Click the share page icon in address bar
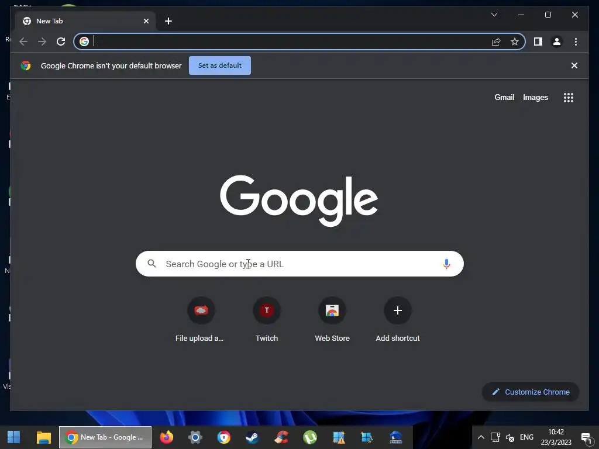 [496, 42]
